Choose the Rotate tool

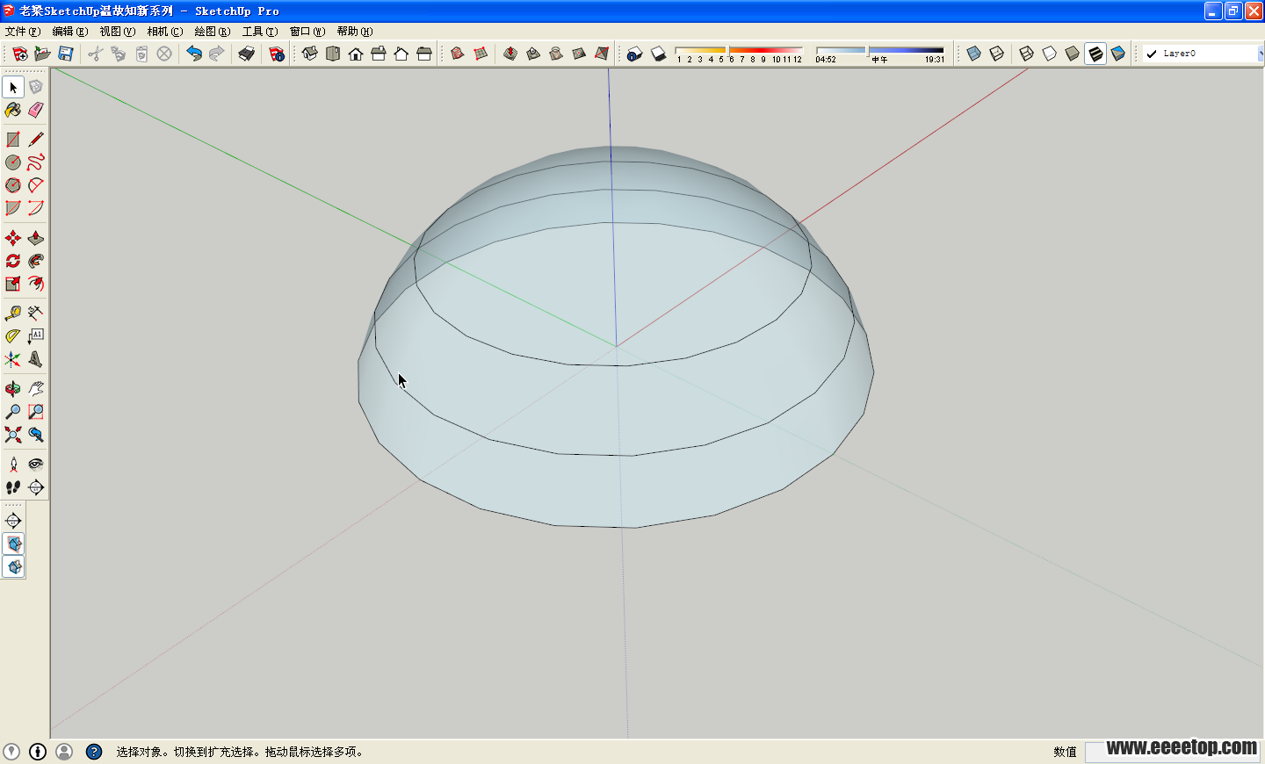pos(13,261)
